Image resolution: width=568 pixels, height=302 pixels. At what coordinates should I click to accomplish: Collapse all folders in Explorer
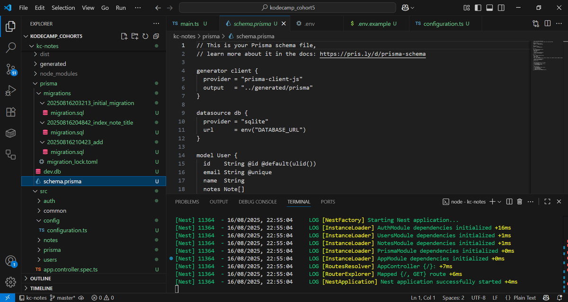coord(156,36)
